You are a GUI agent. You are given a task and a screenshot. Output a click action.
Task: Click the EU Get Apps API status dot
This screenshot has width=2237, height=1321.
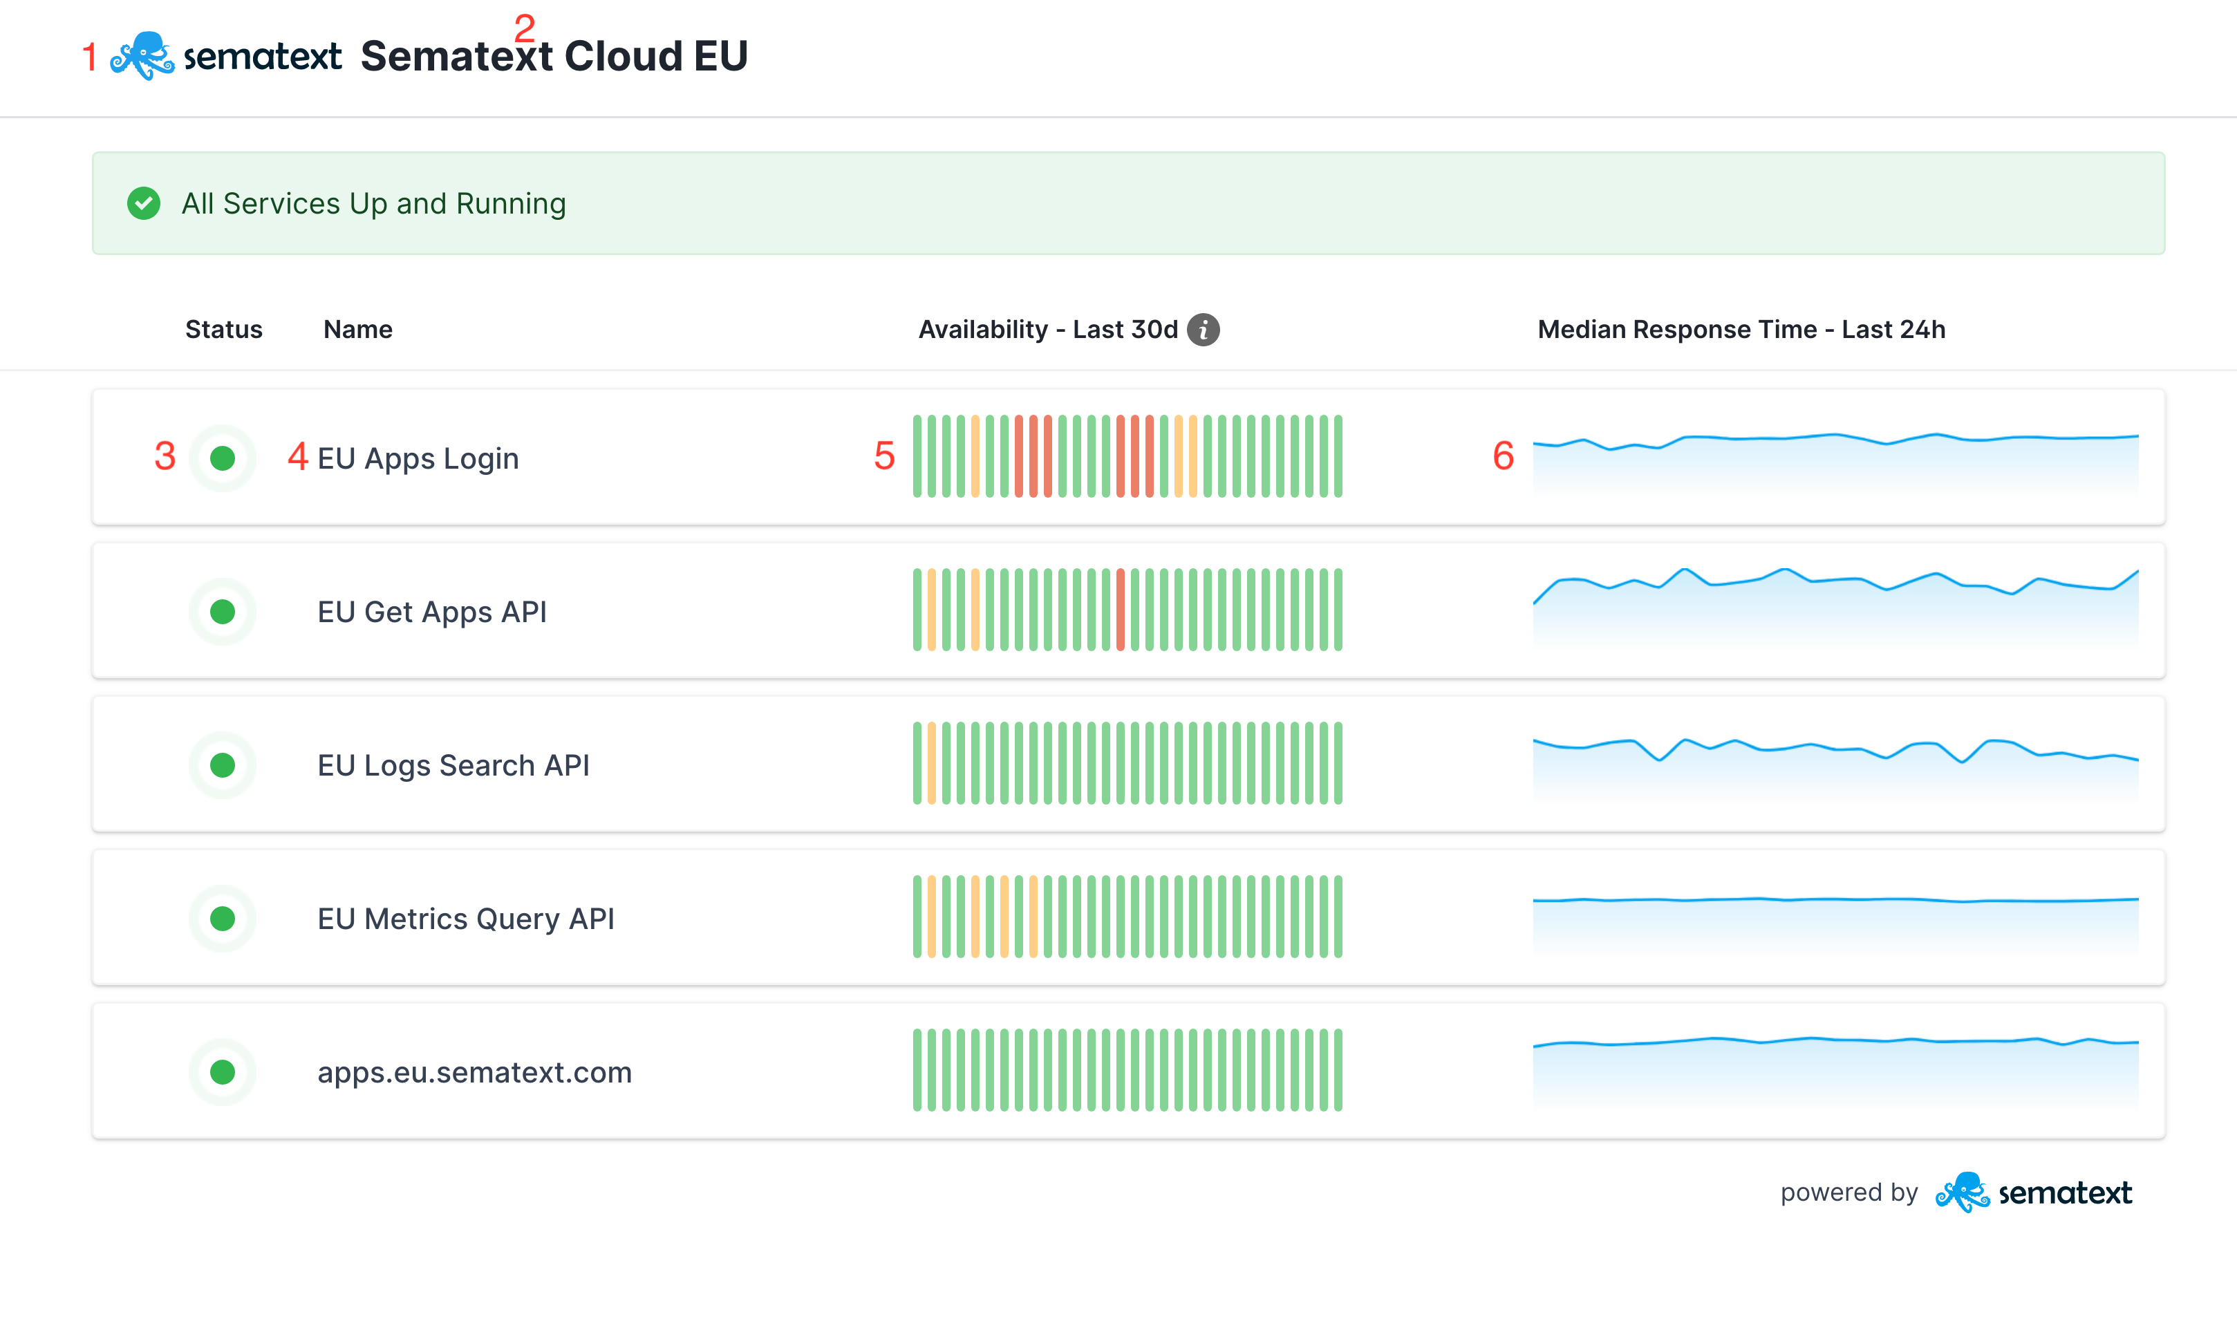(x=223, y=612)
